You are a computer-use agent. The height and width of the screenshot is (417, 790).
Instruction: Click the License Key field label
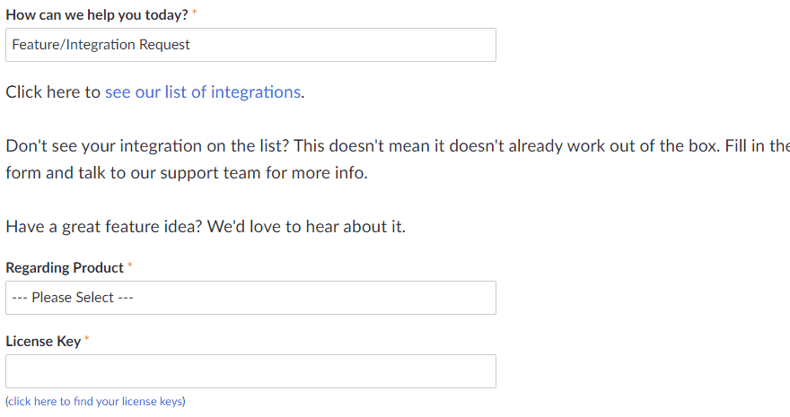click(x=43, y=342)
